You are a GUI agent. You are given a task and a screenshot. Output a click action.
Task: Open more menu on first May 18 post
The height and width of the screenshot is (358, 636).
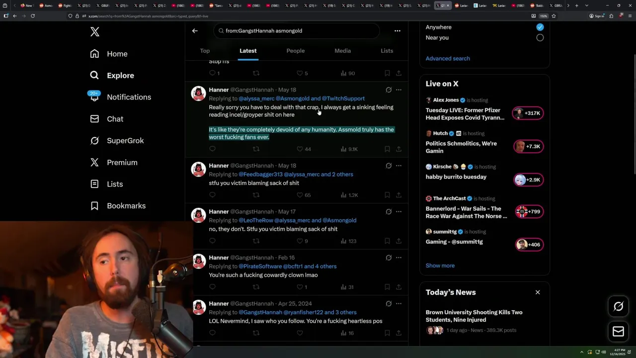pos(398,90)
